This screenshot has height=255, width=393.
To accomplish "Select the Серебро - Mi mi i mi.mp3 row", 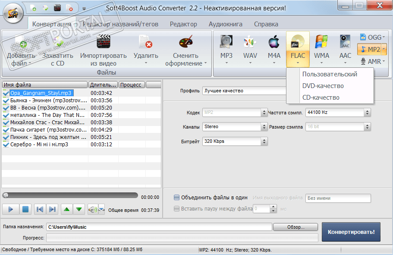I will pos(81,145).
